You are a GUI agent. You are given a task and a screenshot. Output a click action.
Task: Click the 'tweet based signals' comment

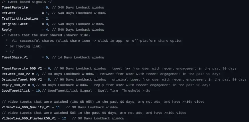point(27,2)
